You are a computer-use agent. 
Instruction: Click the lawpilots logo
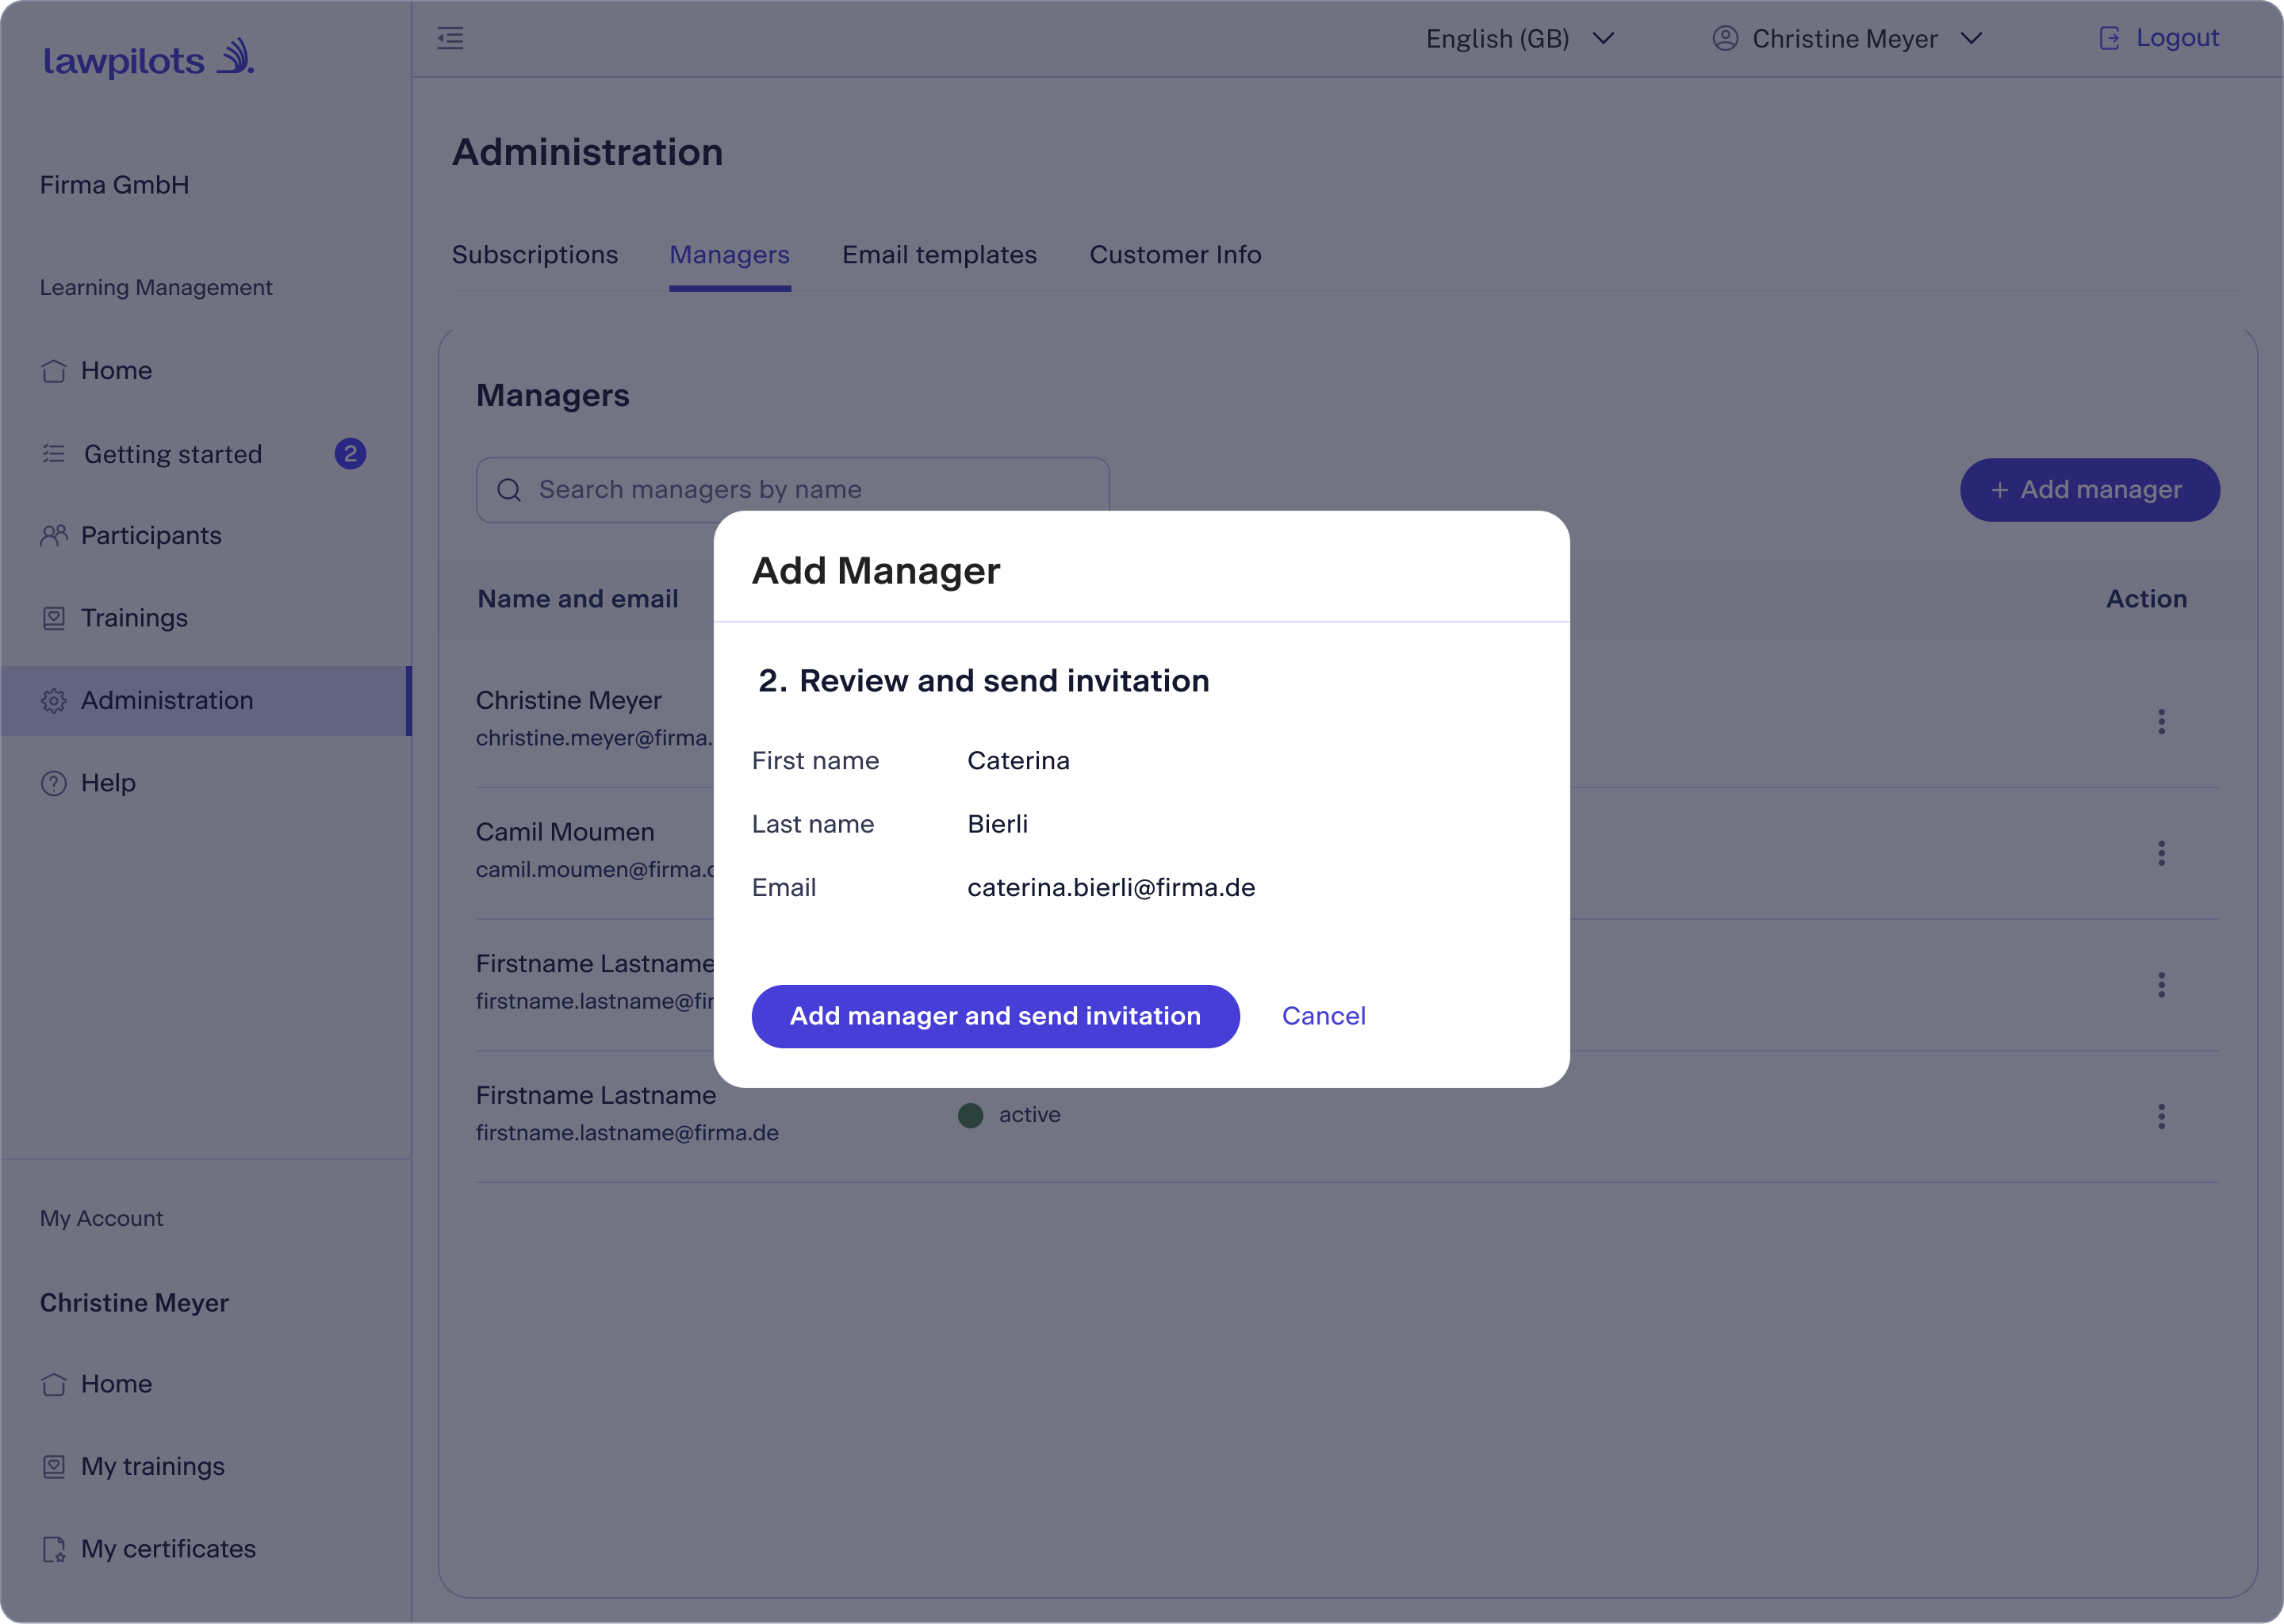click(149, 59)
